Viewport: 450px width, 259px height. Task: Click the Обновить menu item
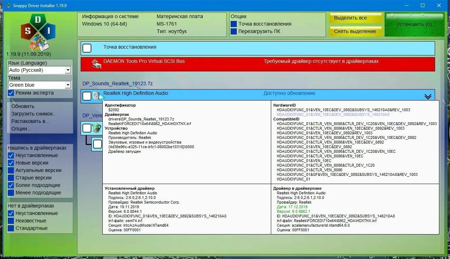tap(23, 106)
